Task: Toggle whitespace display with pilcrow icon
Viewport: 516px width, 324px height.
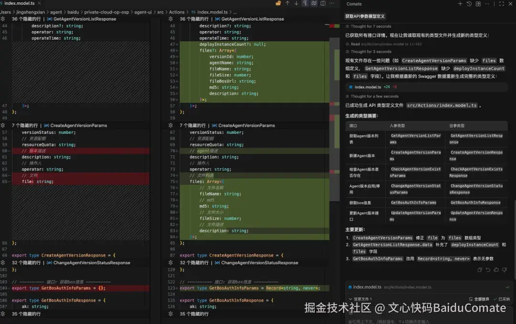Action: pos(305,3)
